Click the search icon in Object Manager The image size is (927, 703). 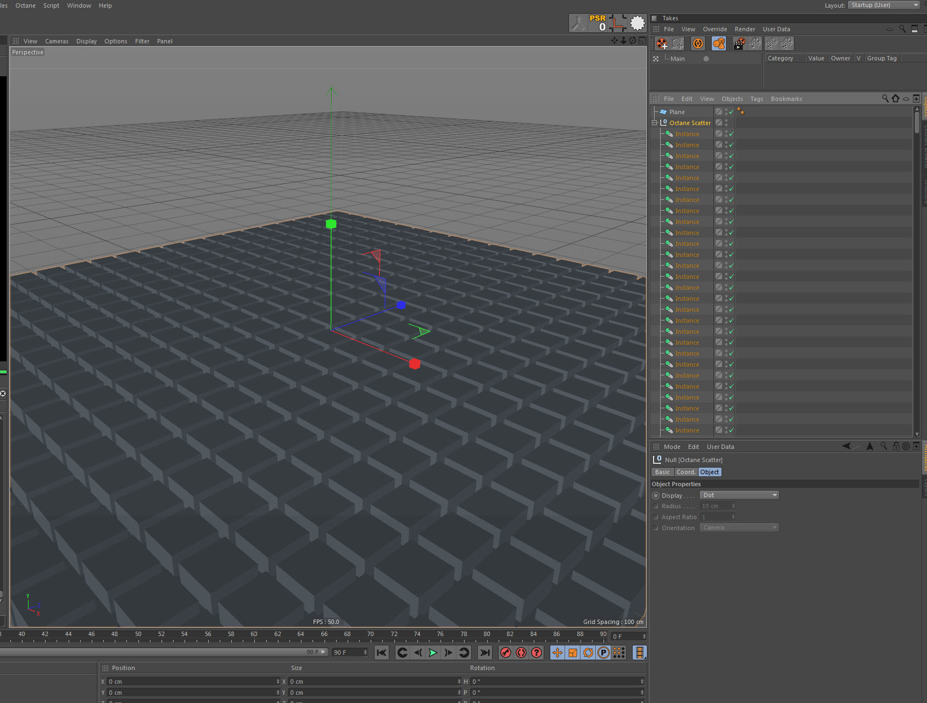885,98
